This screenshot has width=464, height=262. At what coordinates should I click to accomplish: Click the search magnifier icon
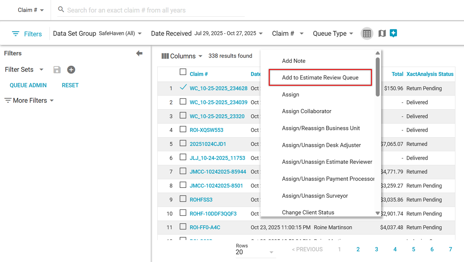coord(61,9)
